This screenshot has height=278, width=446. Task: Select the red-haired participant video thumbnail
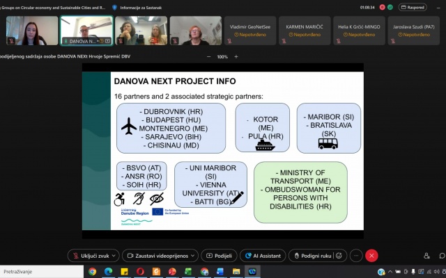coord(196,31)
